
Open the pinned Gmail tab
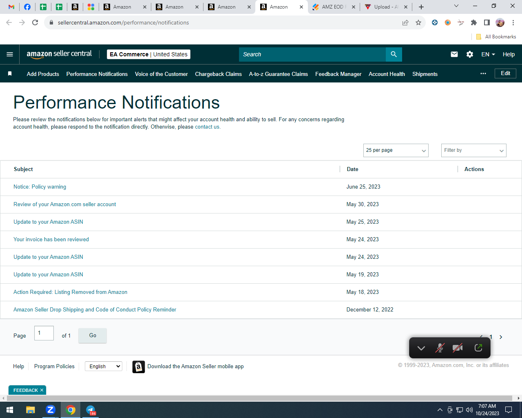coord(11,7)
